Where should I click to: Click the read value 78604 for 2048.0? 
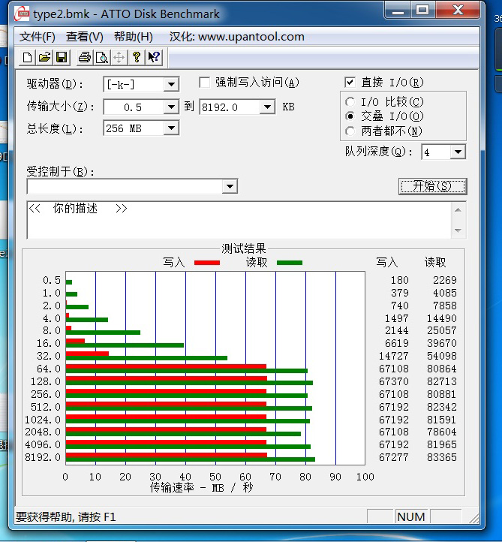442,432
